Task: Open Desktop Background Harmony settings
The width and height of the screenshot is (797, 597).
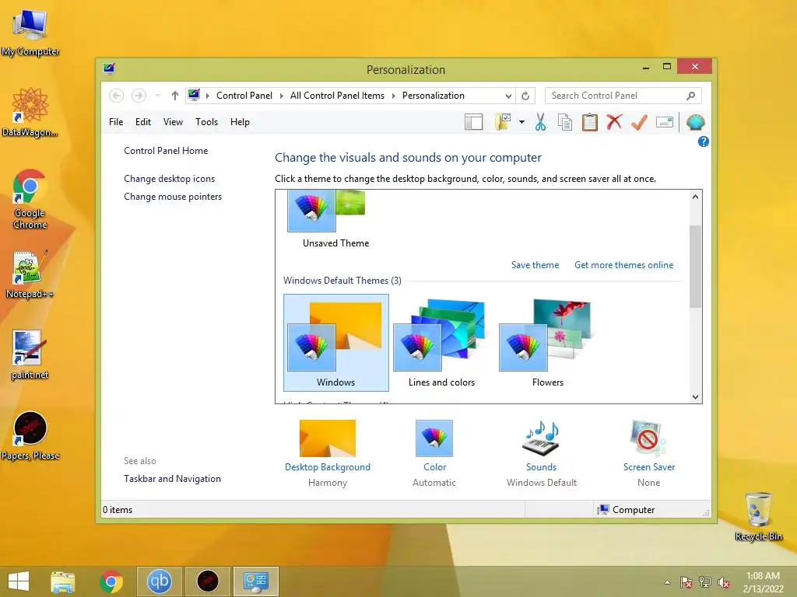Action: point(328,453)
